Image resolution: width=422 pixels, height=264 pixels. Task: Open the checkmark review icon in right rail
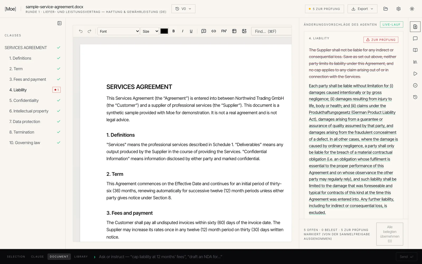coord(415,85)
